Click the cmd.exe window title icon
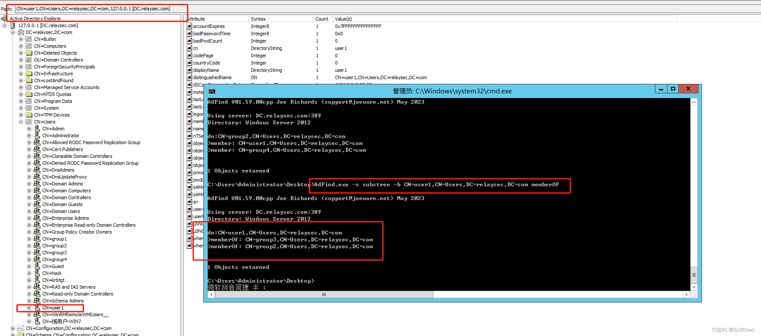 212,91
